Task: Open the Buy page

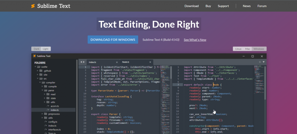Action: click(208, 6)
